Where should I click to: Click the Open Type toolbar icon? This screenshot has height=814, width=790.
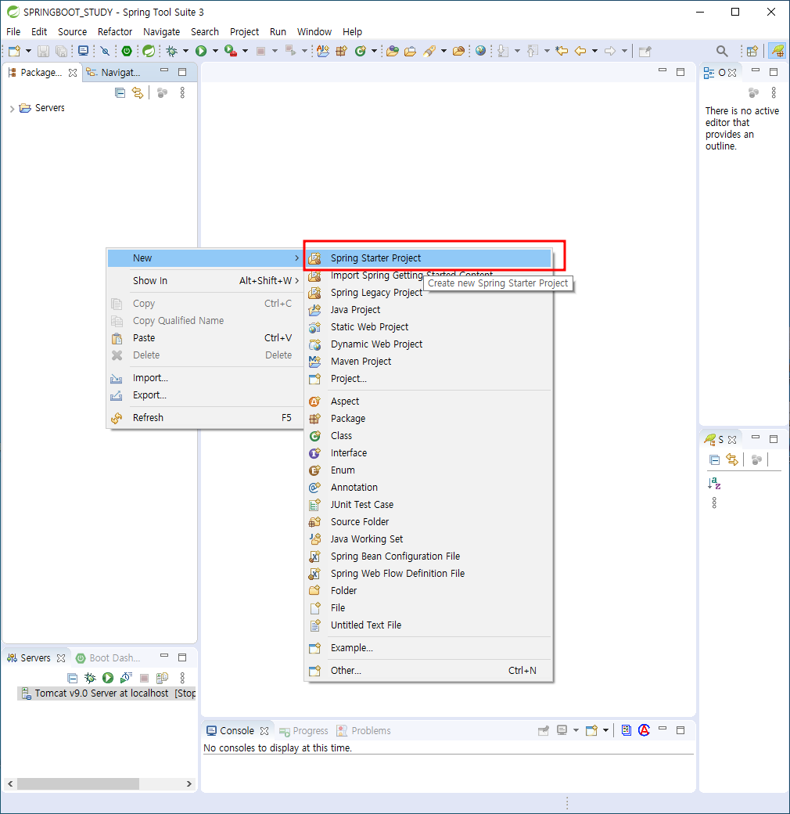tap(393, 51)
